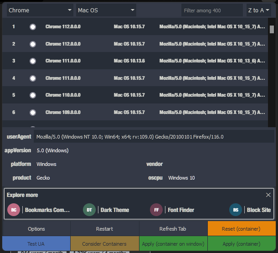Open the Z to A sort dropdown
The image size is (278, 253).
(259, 10)
